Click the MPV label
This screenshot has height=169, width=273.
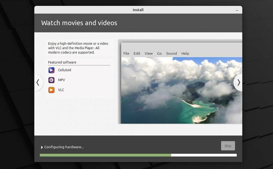coord(62,80)
